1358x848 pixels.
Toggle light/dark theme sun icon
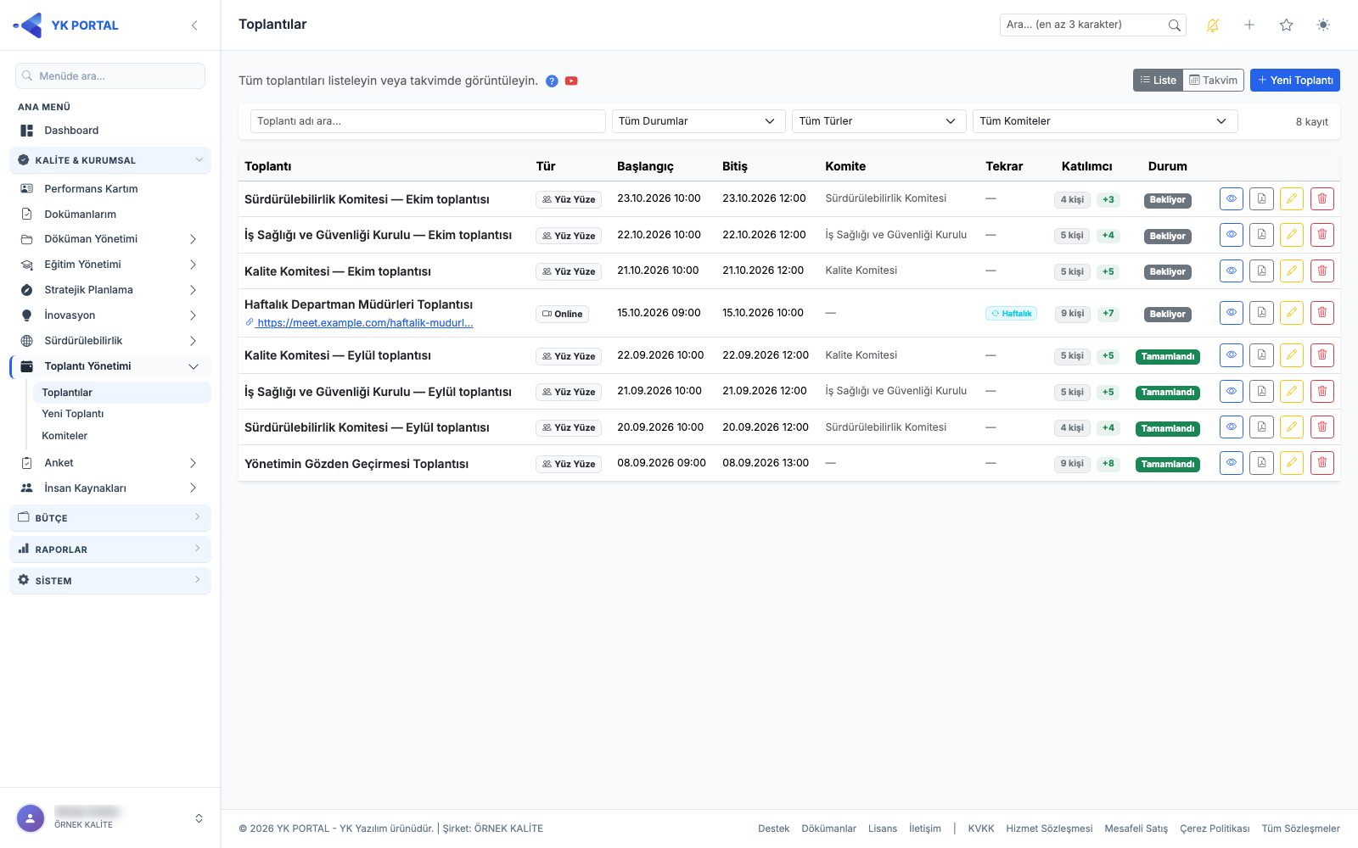pyautogui.click(x=1323, y=25)
